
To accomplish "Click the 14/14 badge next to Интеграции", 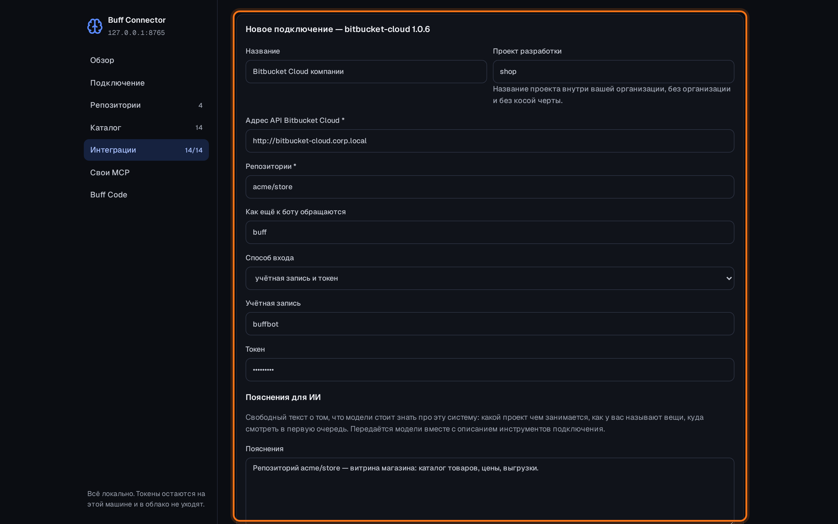I will point(193,150).
